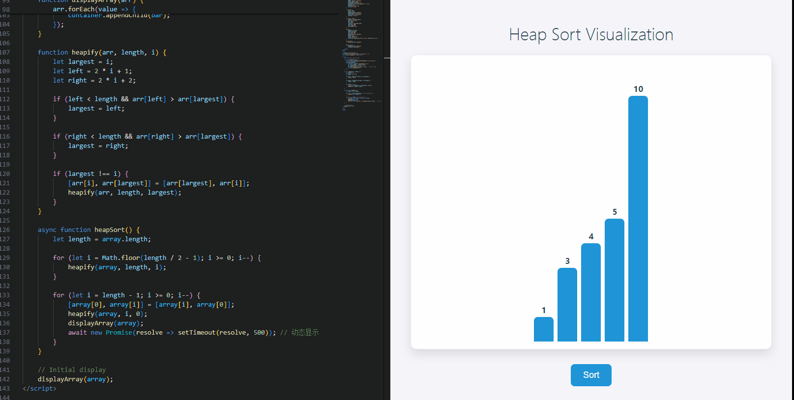The height and width of the screenshot is (400, 794).
Task: Select the bar with value 3
Action: pos(567,305)
